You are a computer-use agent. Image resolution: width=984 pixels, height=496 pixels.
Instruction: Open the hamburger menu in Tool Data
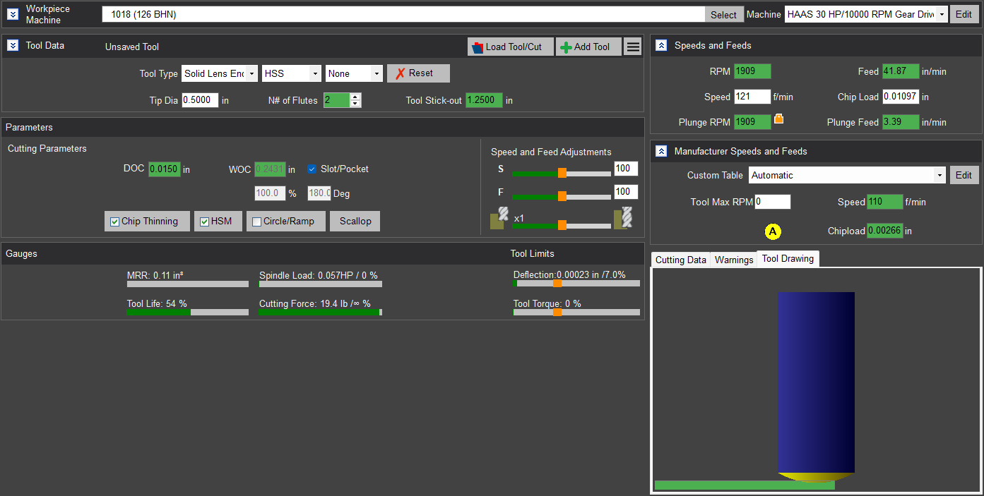(x=633, y=47)
